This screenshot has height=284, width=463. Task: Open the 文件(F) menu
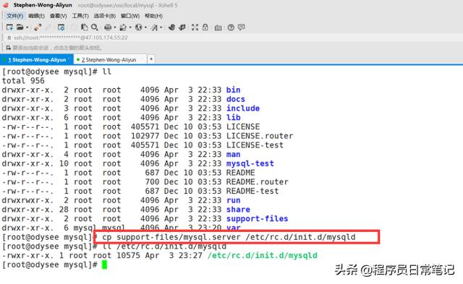point(14,16)
